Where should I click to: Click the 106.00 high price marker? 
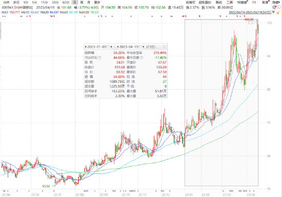pos(249,19)
